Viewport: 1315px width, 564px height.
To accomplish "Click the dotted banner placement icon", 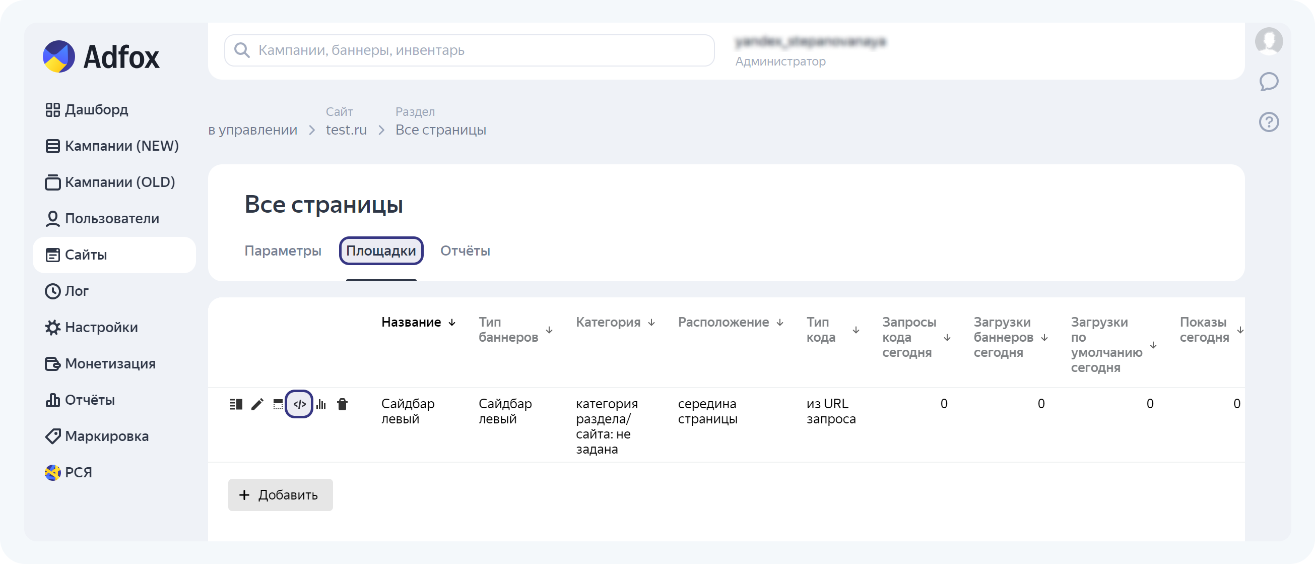I will (x=278, y=404).
